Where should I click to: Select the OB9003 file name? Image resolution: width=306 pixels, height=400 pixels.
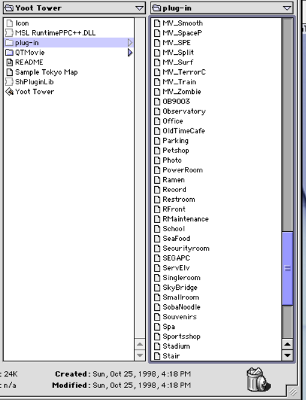(x=176, y=102)
